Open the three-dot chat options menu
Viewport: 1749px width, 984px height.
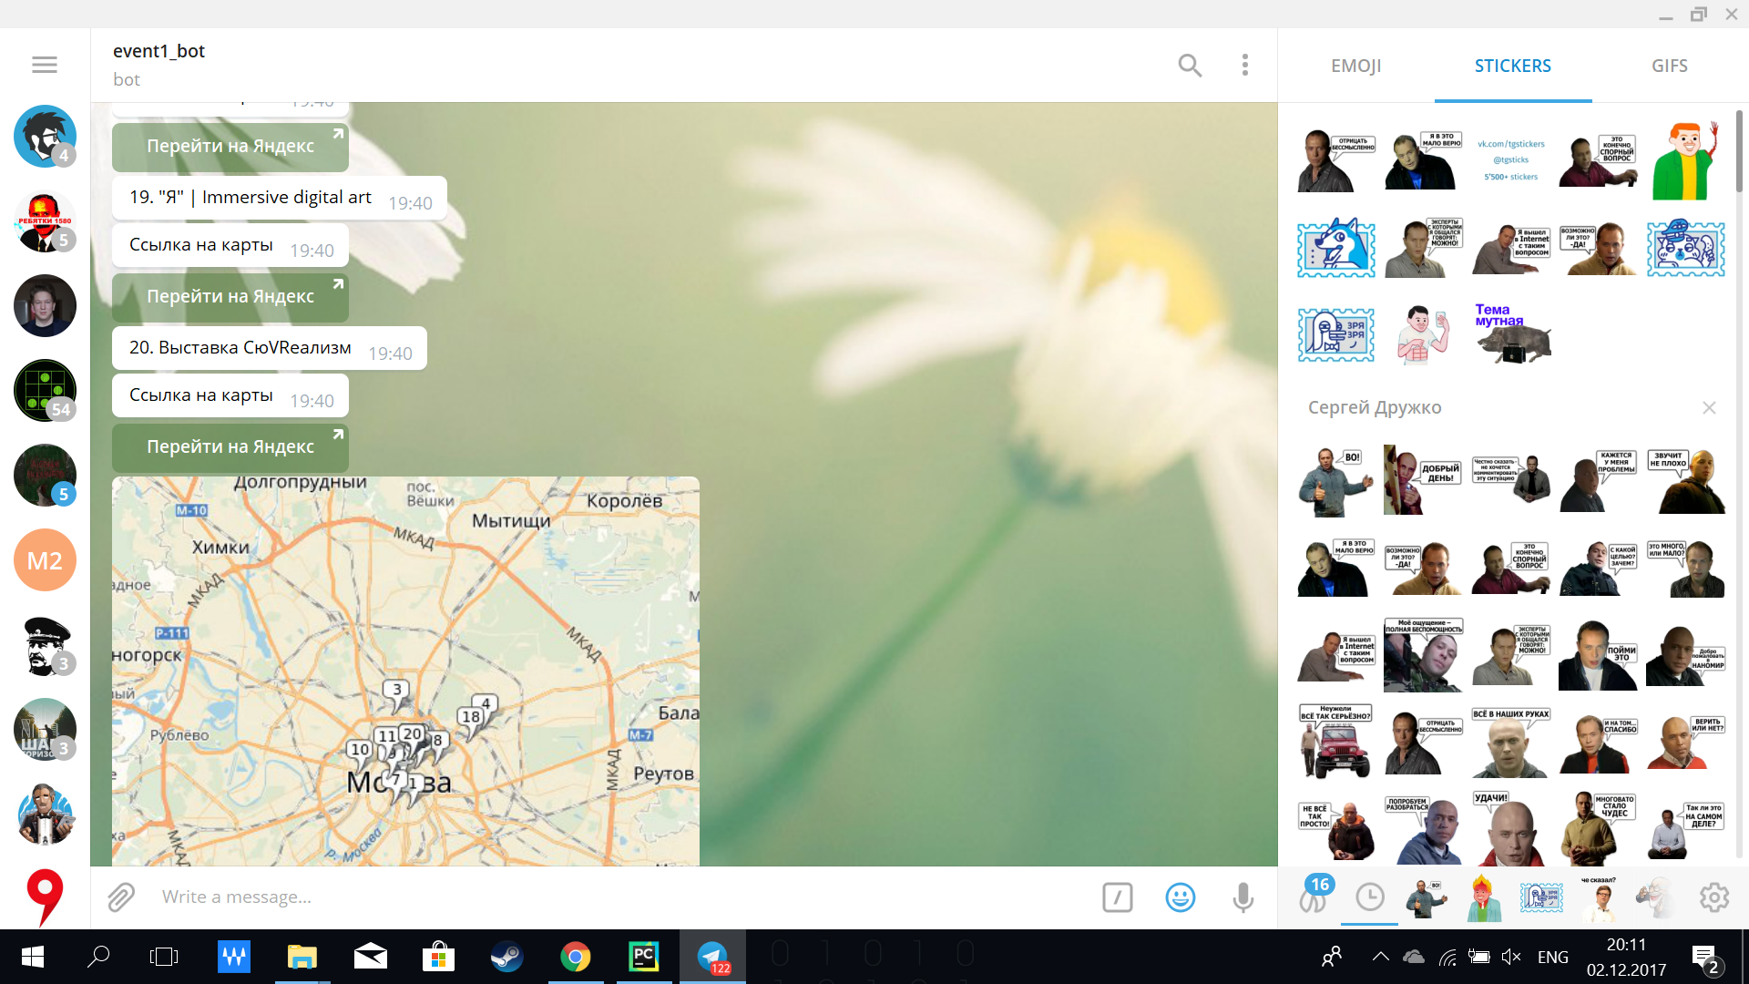(x=1244, y=65)
